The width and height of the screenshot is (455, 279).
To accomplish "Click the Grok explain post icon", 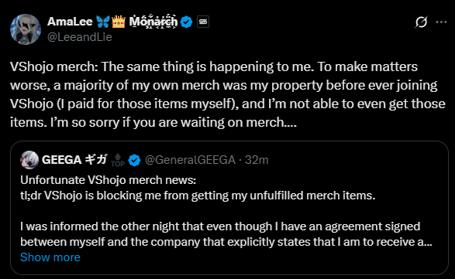I will click(x=421, y=22).
